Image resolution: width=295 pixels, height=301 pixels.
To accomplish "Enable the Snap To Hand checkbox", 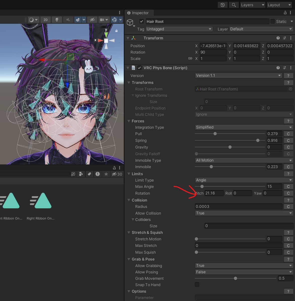I will coord(197,285).
